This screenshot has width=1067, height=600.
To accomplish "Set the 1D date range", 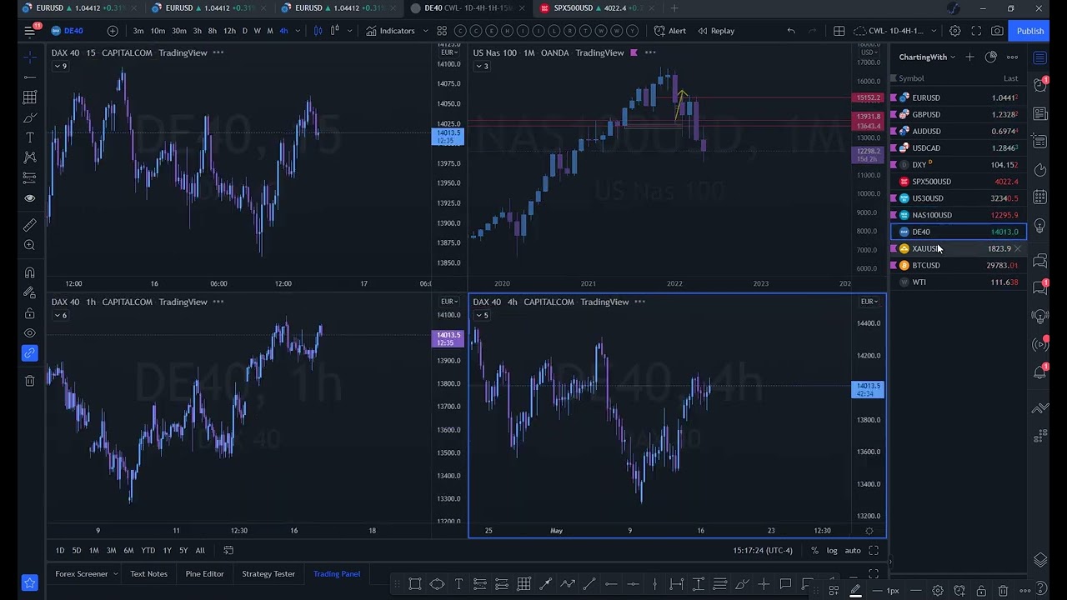I will coord(60,550).
